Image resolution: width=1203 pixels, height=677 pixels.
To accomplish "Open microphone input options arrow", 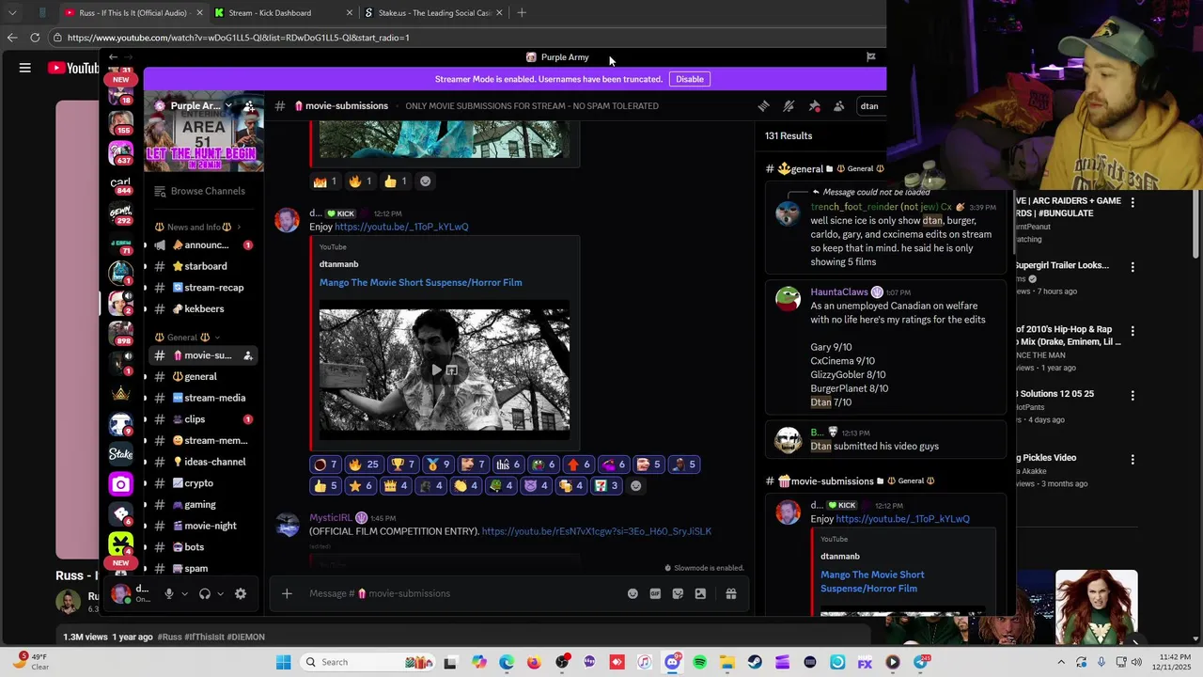I will pos(184,593).
